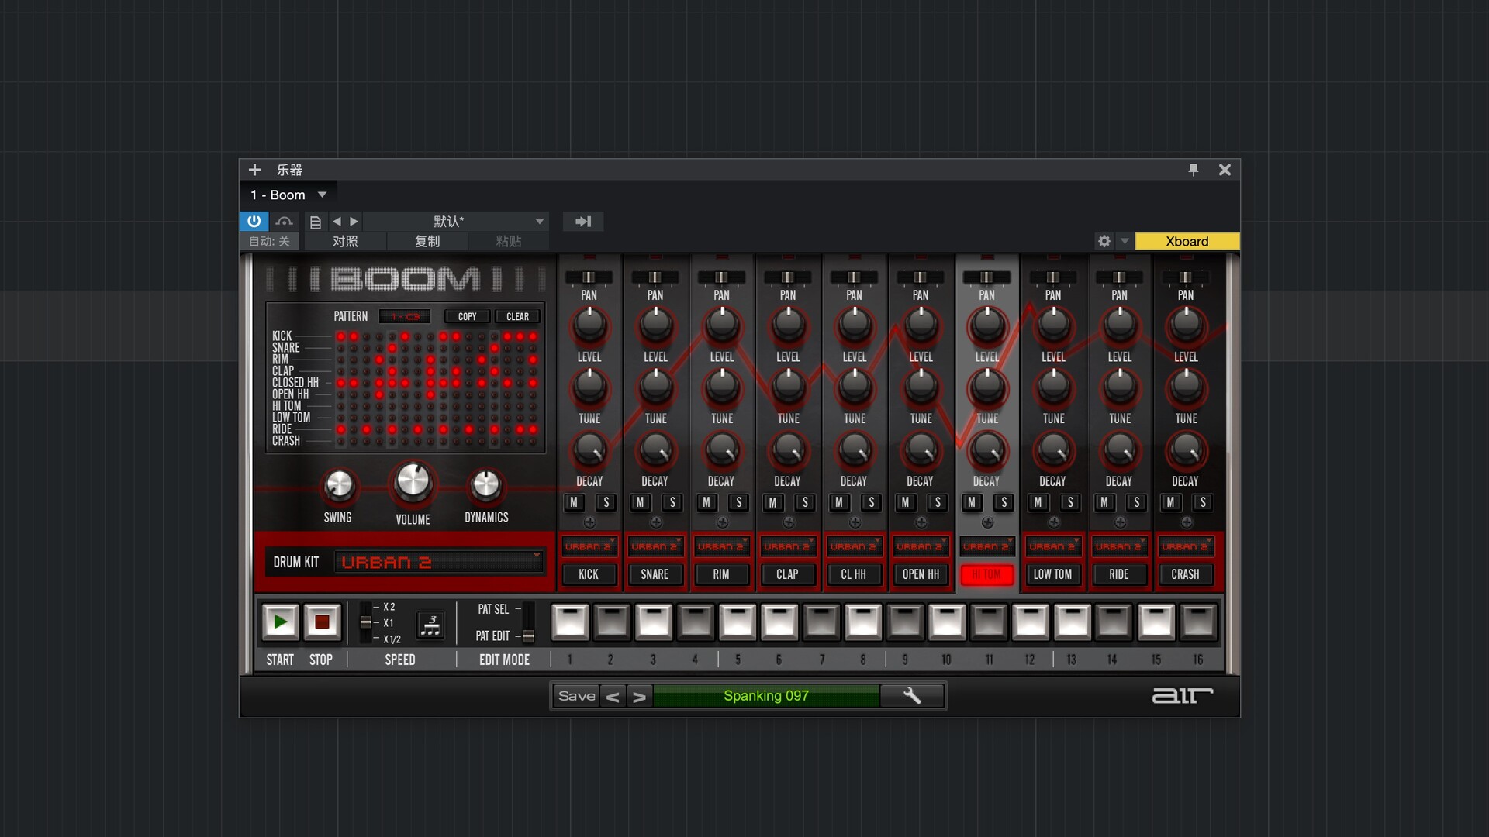Viewport: 1489px width, 837px height.
Task: Click the 对照 (compare) tab
Action: [345, 241]
